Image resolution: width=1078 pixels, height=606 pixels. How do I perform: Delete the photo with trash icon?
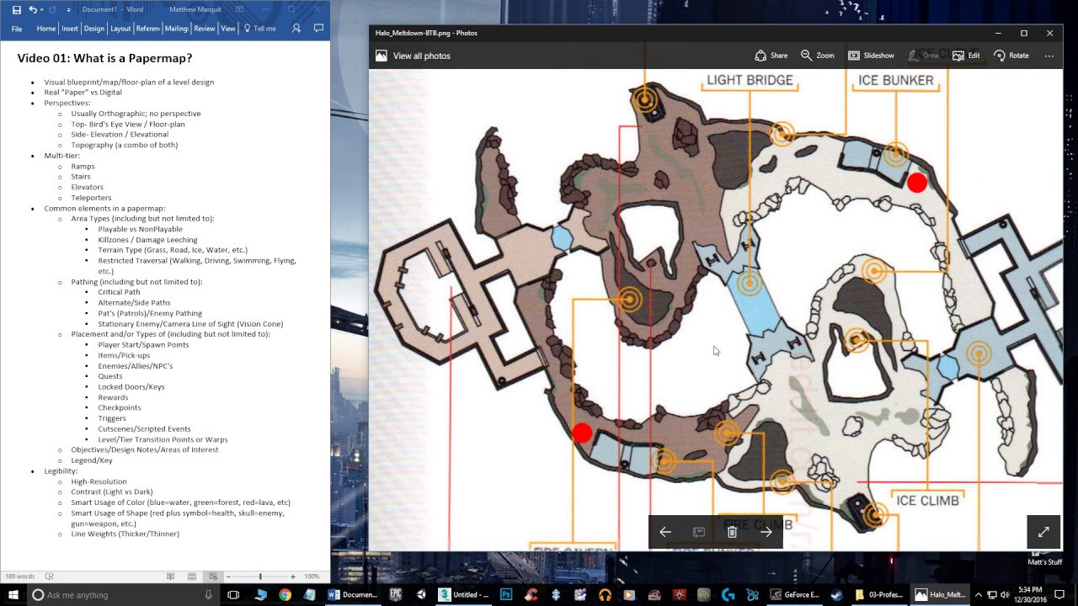tap(732, 532)
